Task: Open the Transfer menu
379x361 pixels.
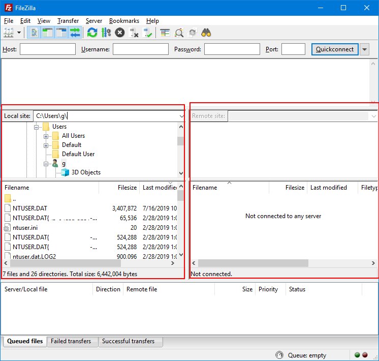Action: tap(68, 21)
